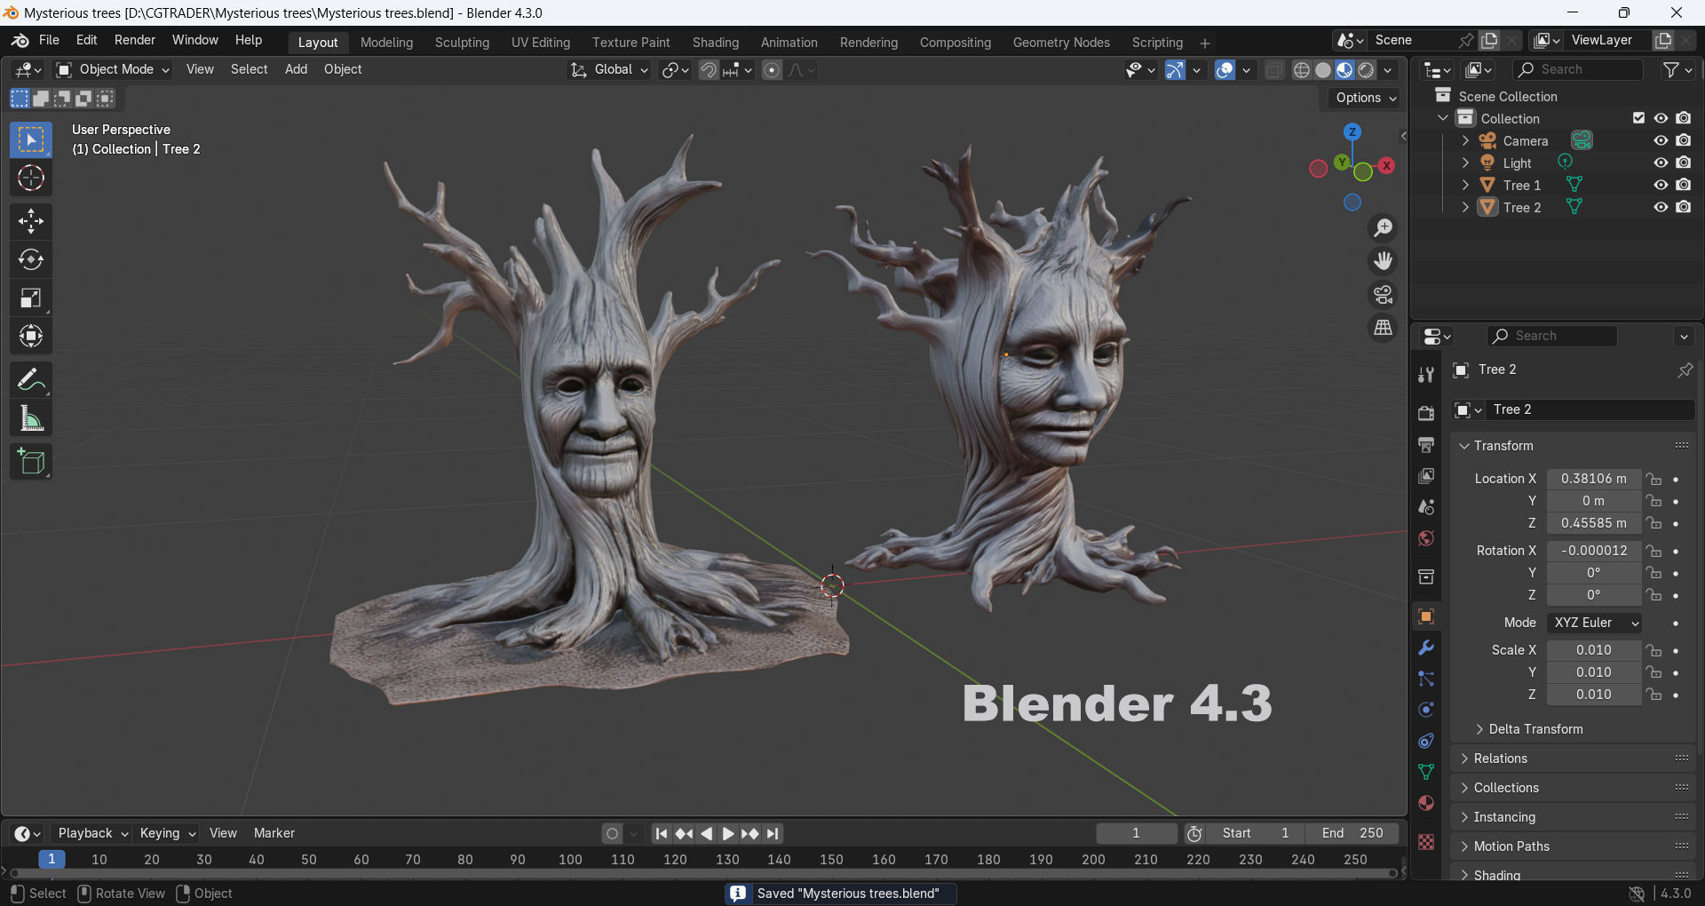
Task: Switch to Sculpting workspace tab
Action: 462,43
